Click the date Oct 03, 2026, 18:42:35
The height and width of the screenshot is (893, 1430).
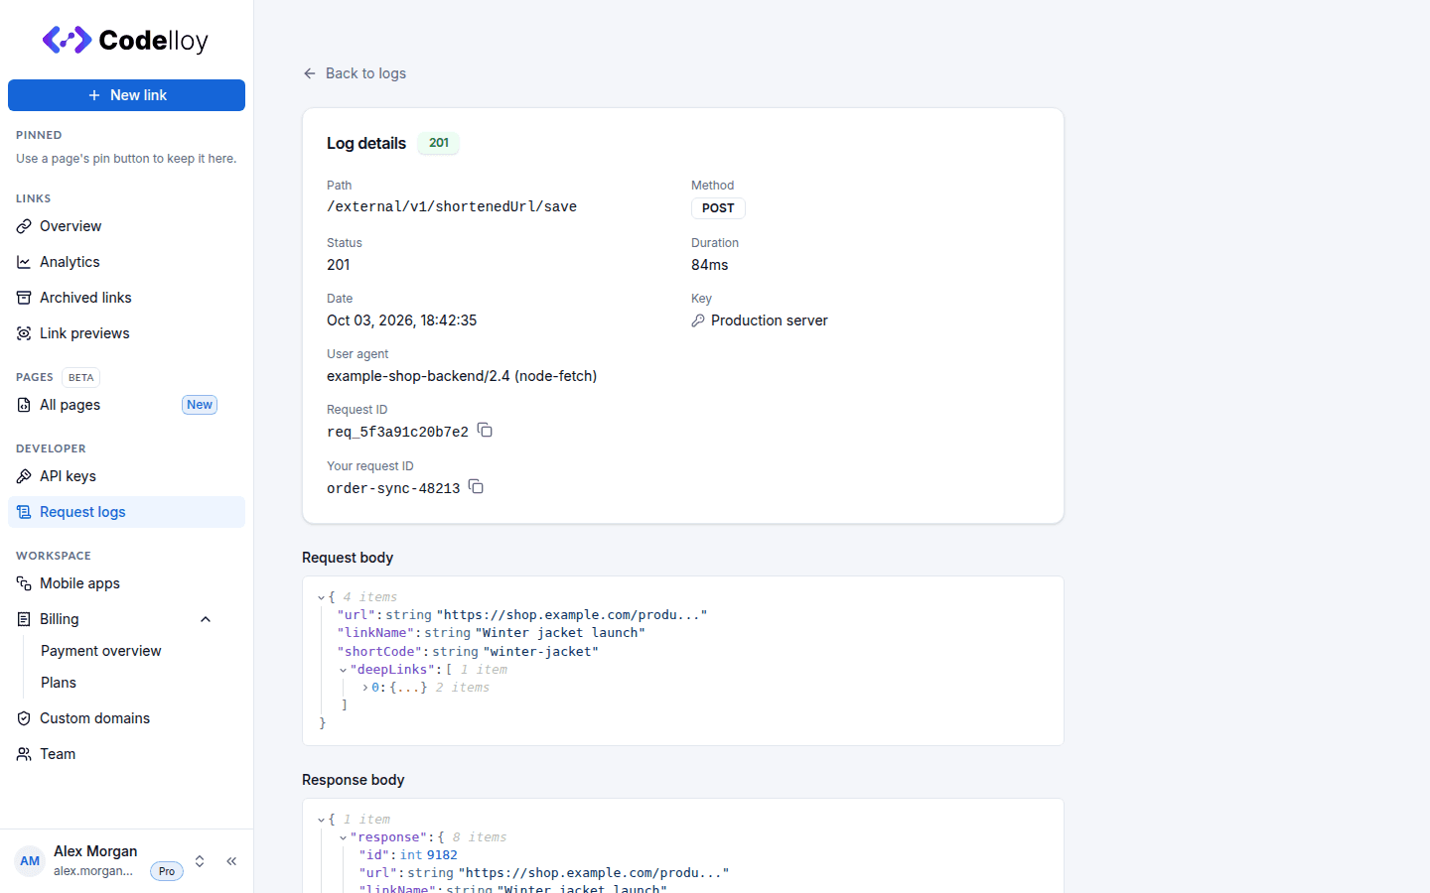point(402,320)
